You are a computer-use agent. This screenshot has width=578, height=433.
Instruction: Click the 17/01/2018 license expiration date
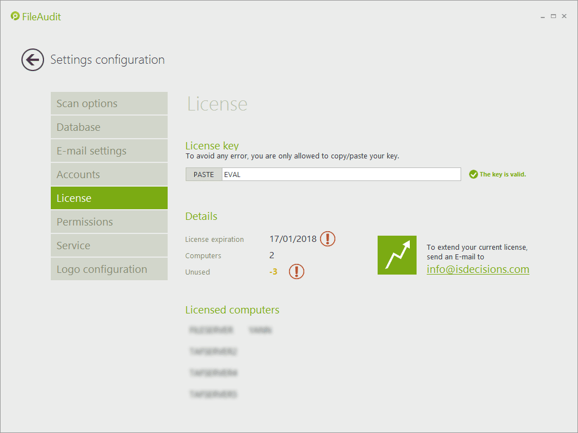click(x=293, y=239)
